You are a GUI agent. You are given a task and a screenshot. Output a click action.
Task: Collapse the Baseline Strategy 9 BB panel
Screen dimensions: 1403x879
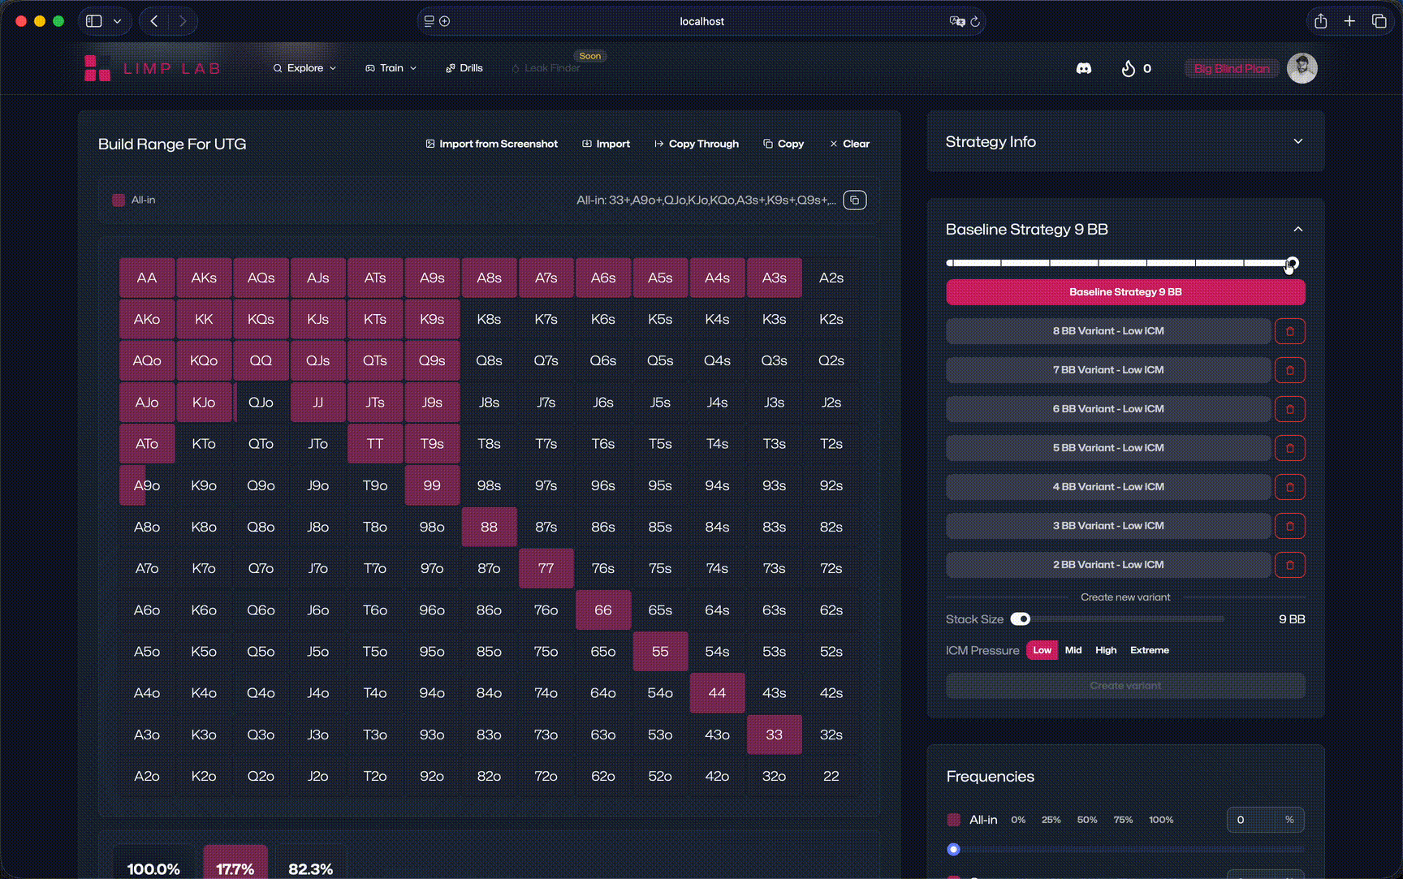pos(1297,230)
